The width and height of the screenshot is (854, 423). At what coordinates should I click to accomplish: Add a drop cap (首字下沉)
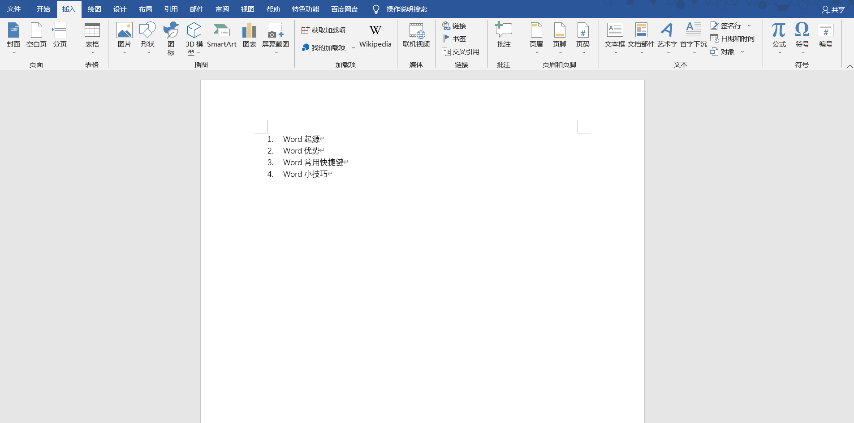(694, 38)
